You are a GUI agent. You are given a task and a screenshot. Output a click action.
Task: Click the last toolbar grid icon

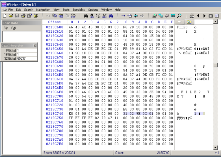tap(217, 16)
